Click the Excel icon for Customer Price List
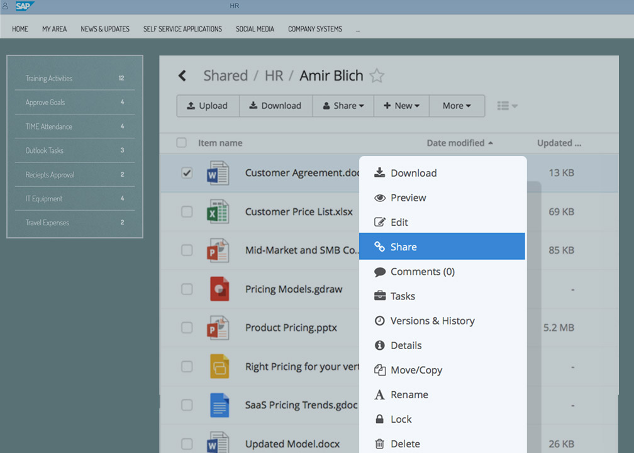 pyautogui.click(x=218, y=212)
